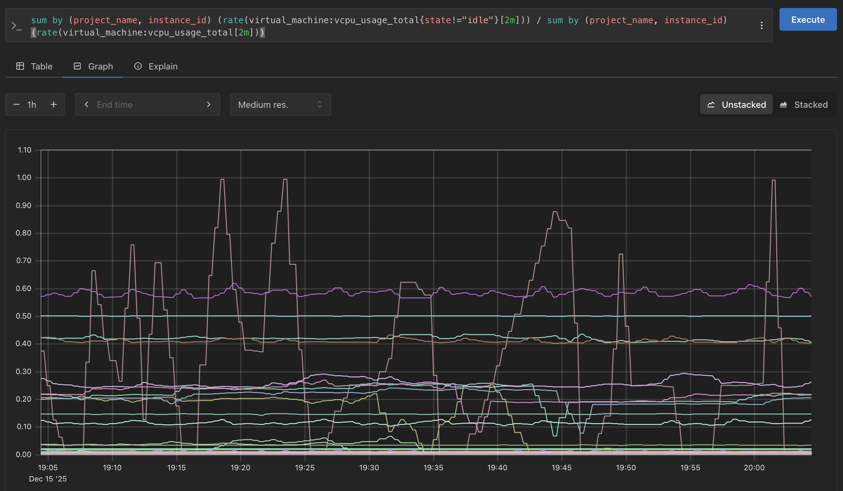The width and height of the screenshot is (843, 491).
Task: Click the stacked area chart icon
Action: point(783,105)
